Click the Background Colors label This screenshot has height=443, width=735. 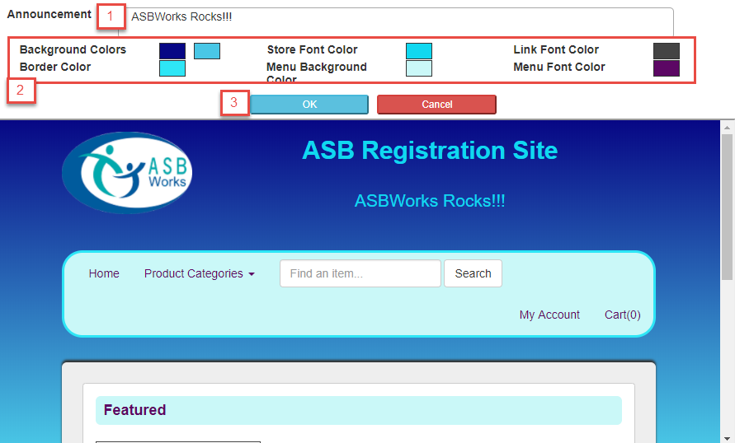pos(73,49)
